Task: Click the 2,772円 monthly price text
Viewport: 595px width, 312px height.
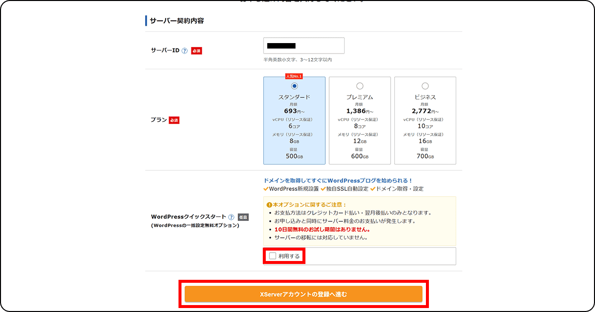Action: (425, 111)
